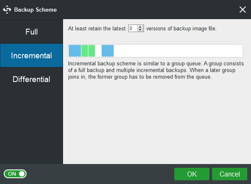Click the retained versions number field
The width and height of the screenshot is (251, 184).
click(132, 29)
